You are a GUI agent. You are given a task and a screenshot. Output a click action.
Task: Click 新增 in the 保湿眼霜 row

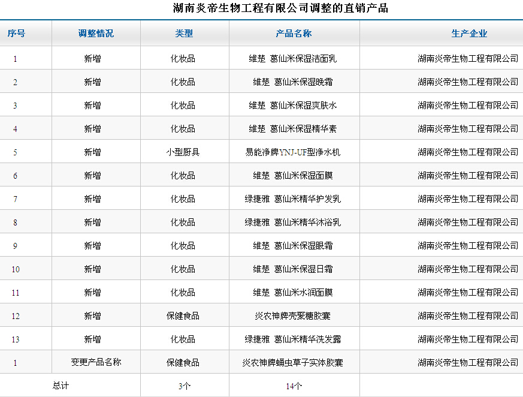92,246
